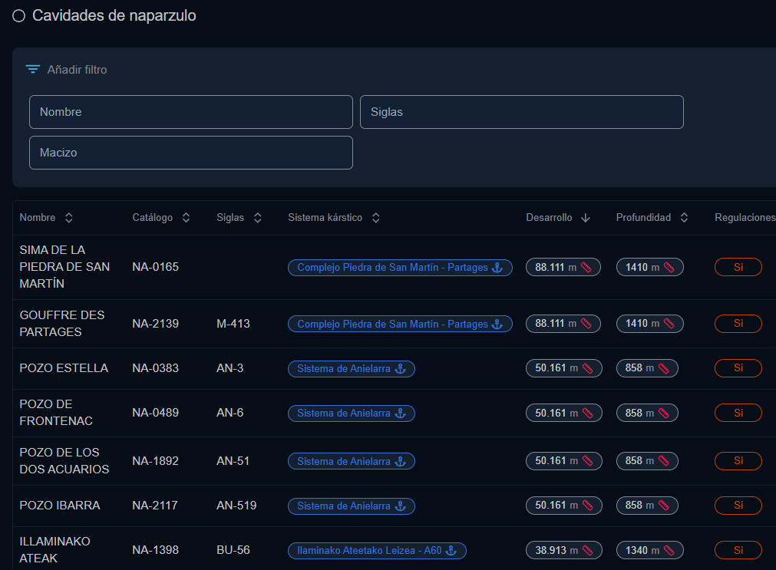This screenshot has height=570, width=776.
Task: Toggle Desarrollo descending sort arrow
Action: pyautogui.click(x=586, y=218)
